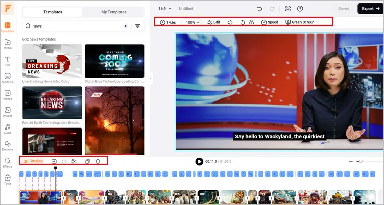The width and height of the screenshot is (384, 205).
Task: Open the help question mark icon
Action: pos(300,9)
